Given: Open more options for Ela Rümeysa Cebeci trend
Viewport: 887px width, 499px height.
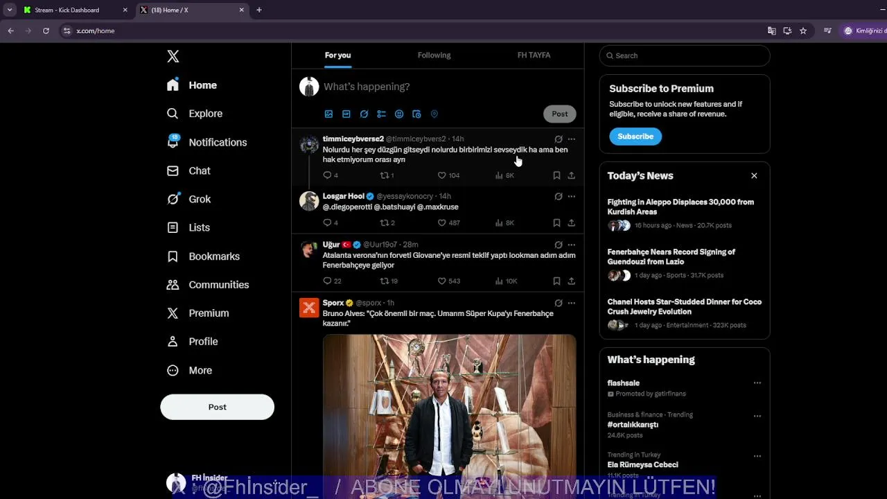Looking at the screenshot, I should tap(757, 457).
